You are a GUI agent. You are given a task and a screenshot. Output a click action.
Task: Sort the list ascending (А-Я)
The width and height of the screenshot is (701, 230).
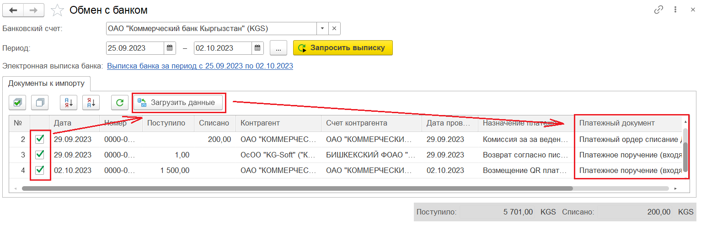click(x=69, y=103)
